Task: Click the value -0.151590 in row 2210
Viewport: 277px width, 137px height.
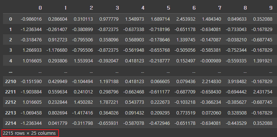Action: pos(31,82)
